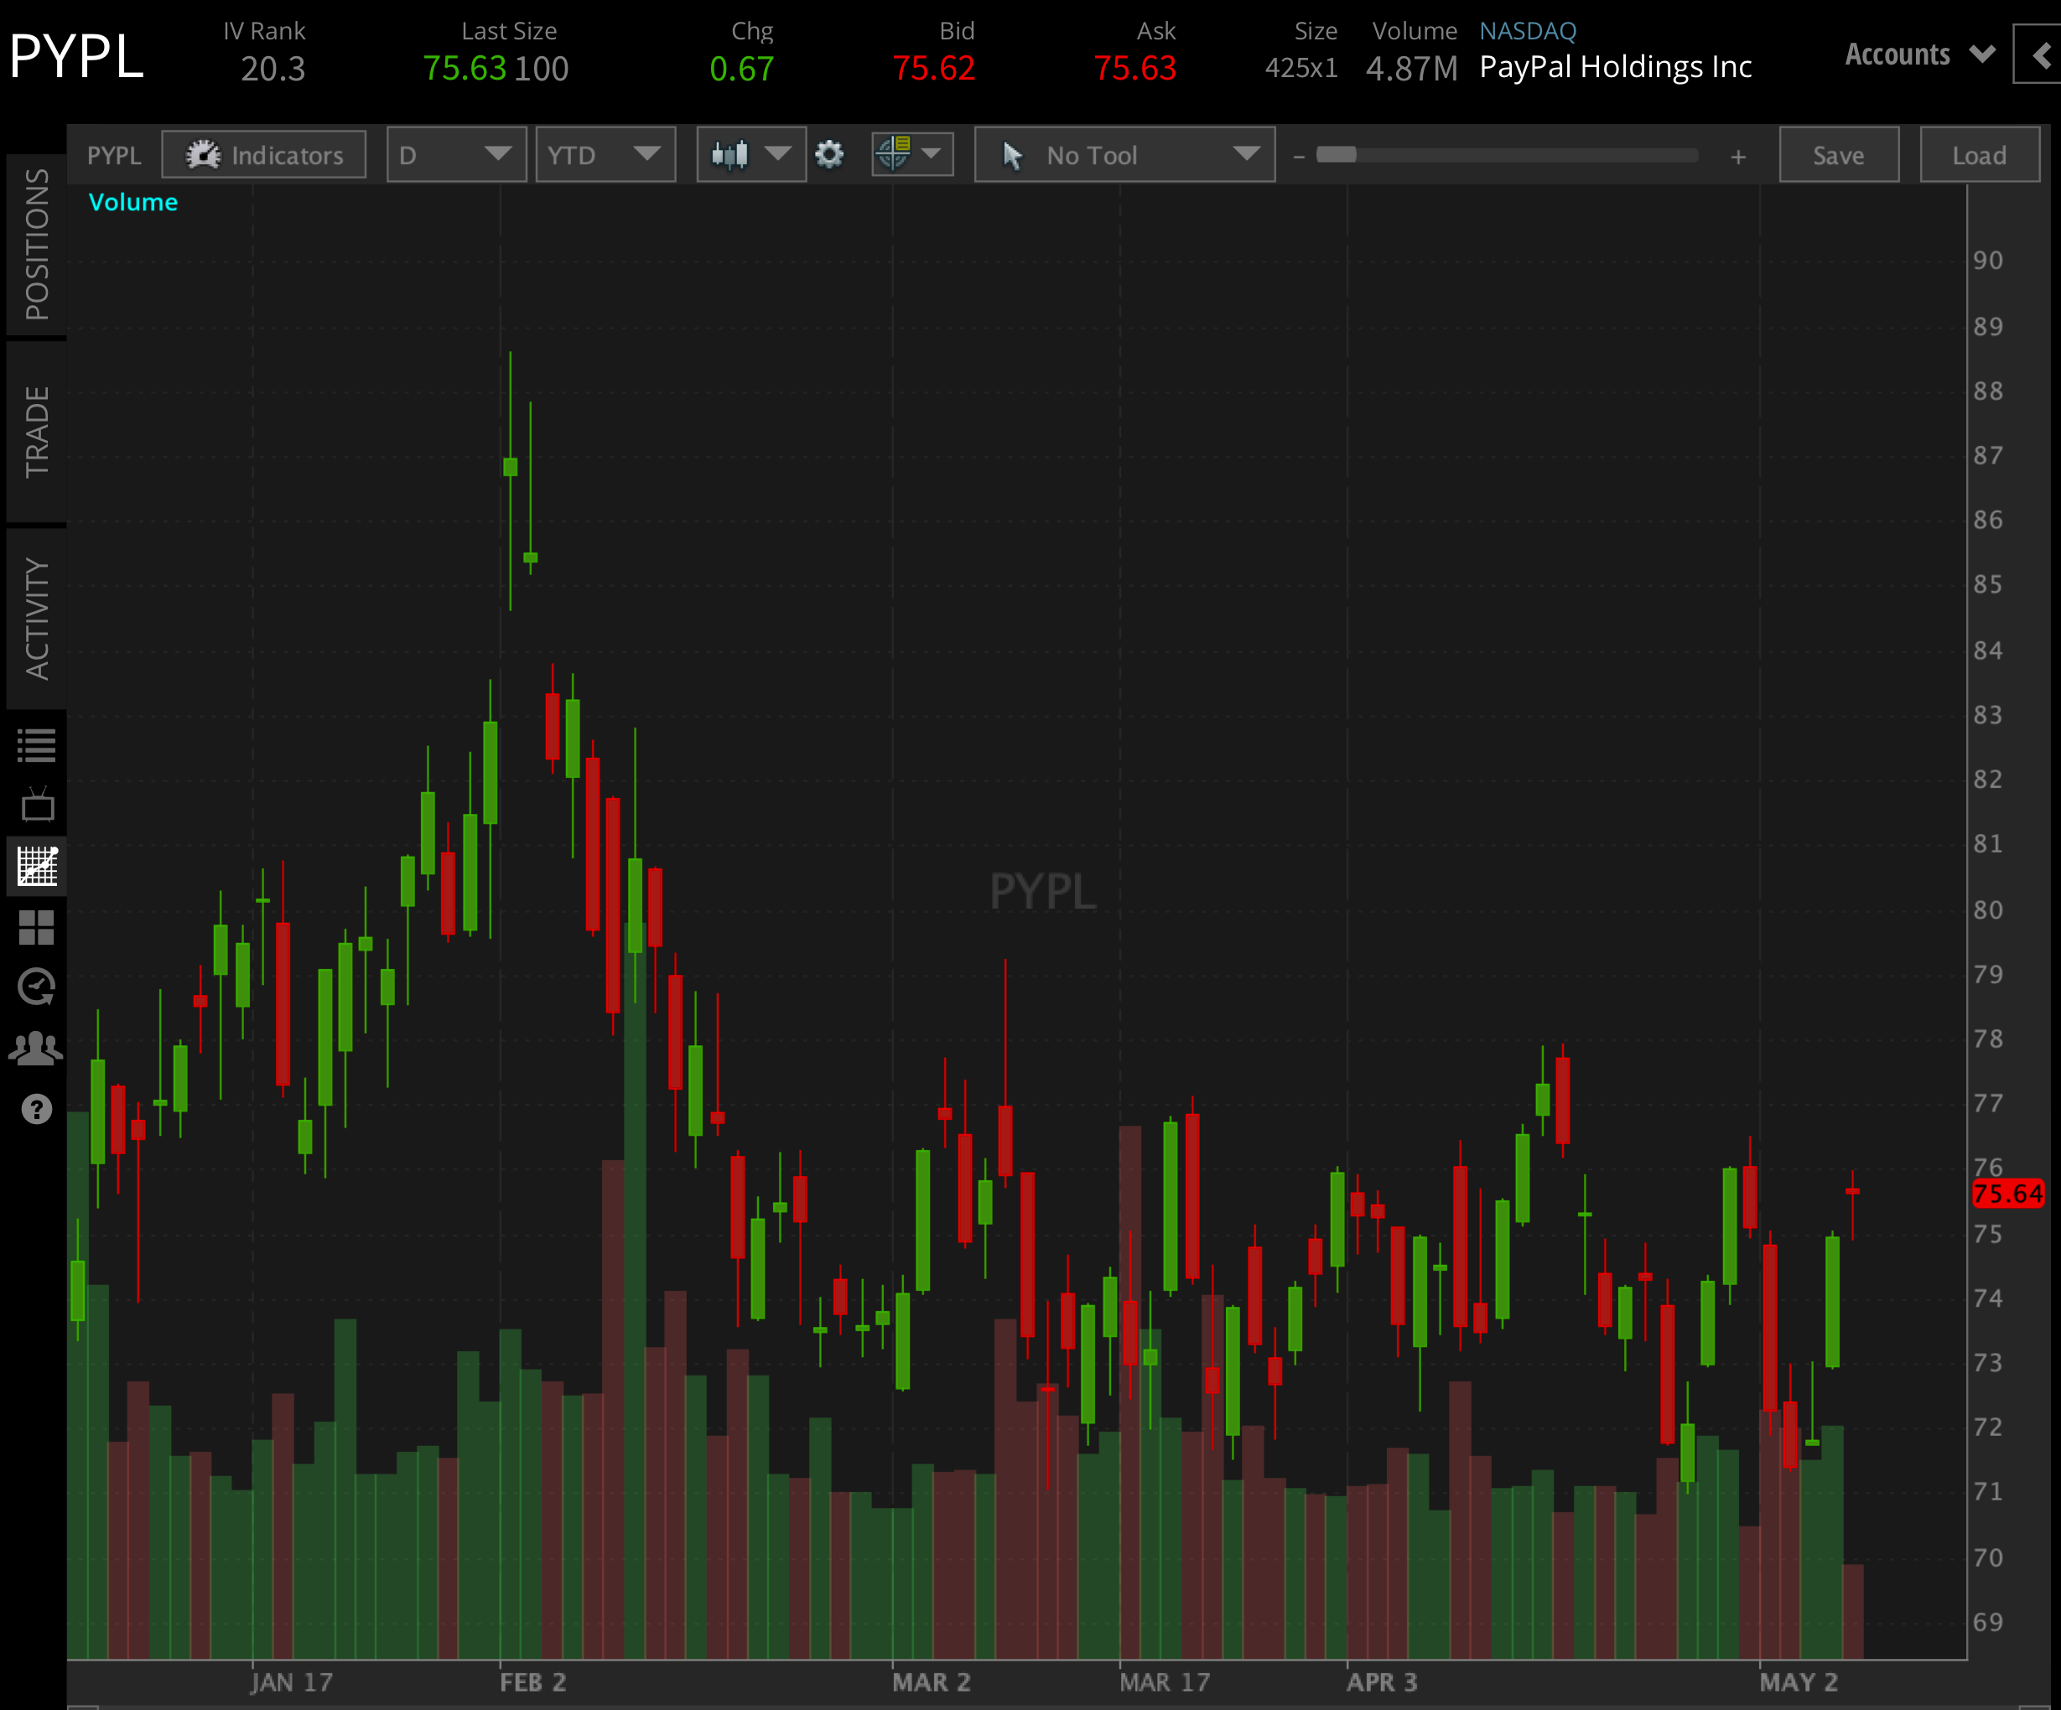
Task: Open the TV live media icon
Action: click(36, 805)
